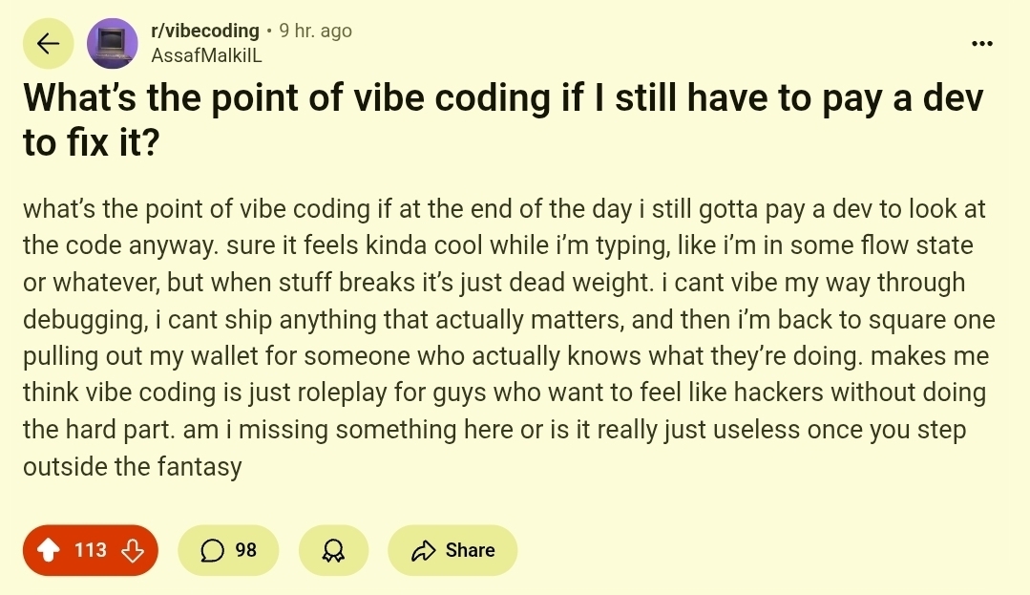This screenshot has width=1030, height=595.
Task: Click the 98 comments count
Action: [x=245, y=550]
